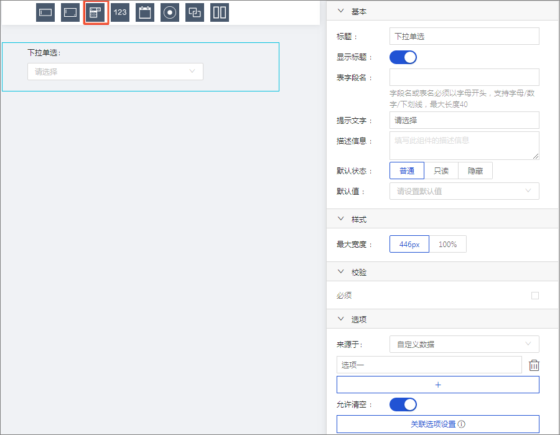Select the single-line text input component icon
Viewport: 560px width, 435px height.
pos(45,12)
